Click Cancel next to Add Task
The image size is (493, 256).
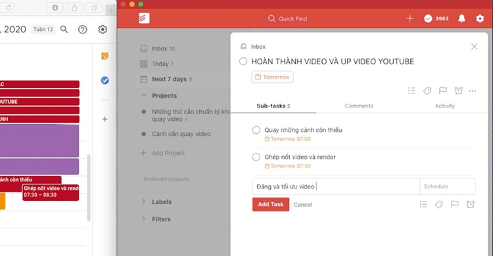pyautogui.click(x=303, y=205)
